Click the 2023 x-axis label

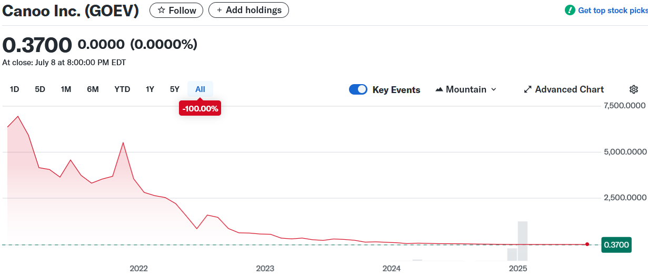click(265, 269)
